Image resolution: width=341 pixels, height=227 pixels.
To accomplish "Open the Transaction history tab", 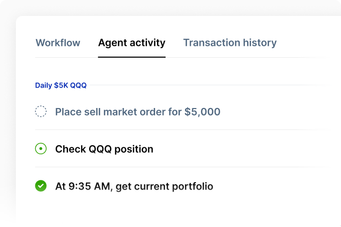I will (x=230, y=43).
